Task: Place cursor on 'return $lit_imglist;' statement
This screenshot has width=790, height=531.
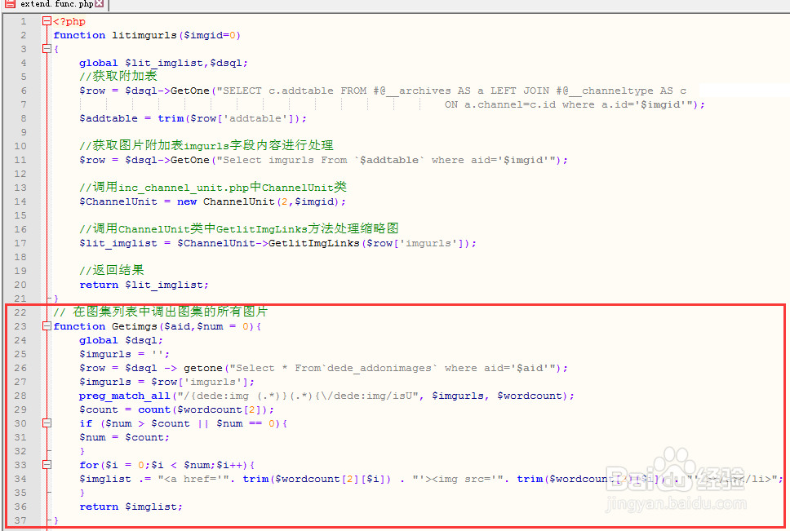Action: [x=144, y=285]
